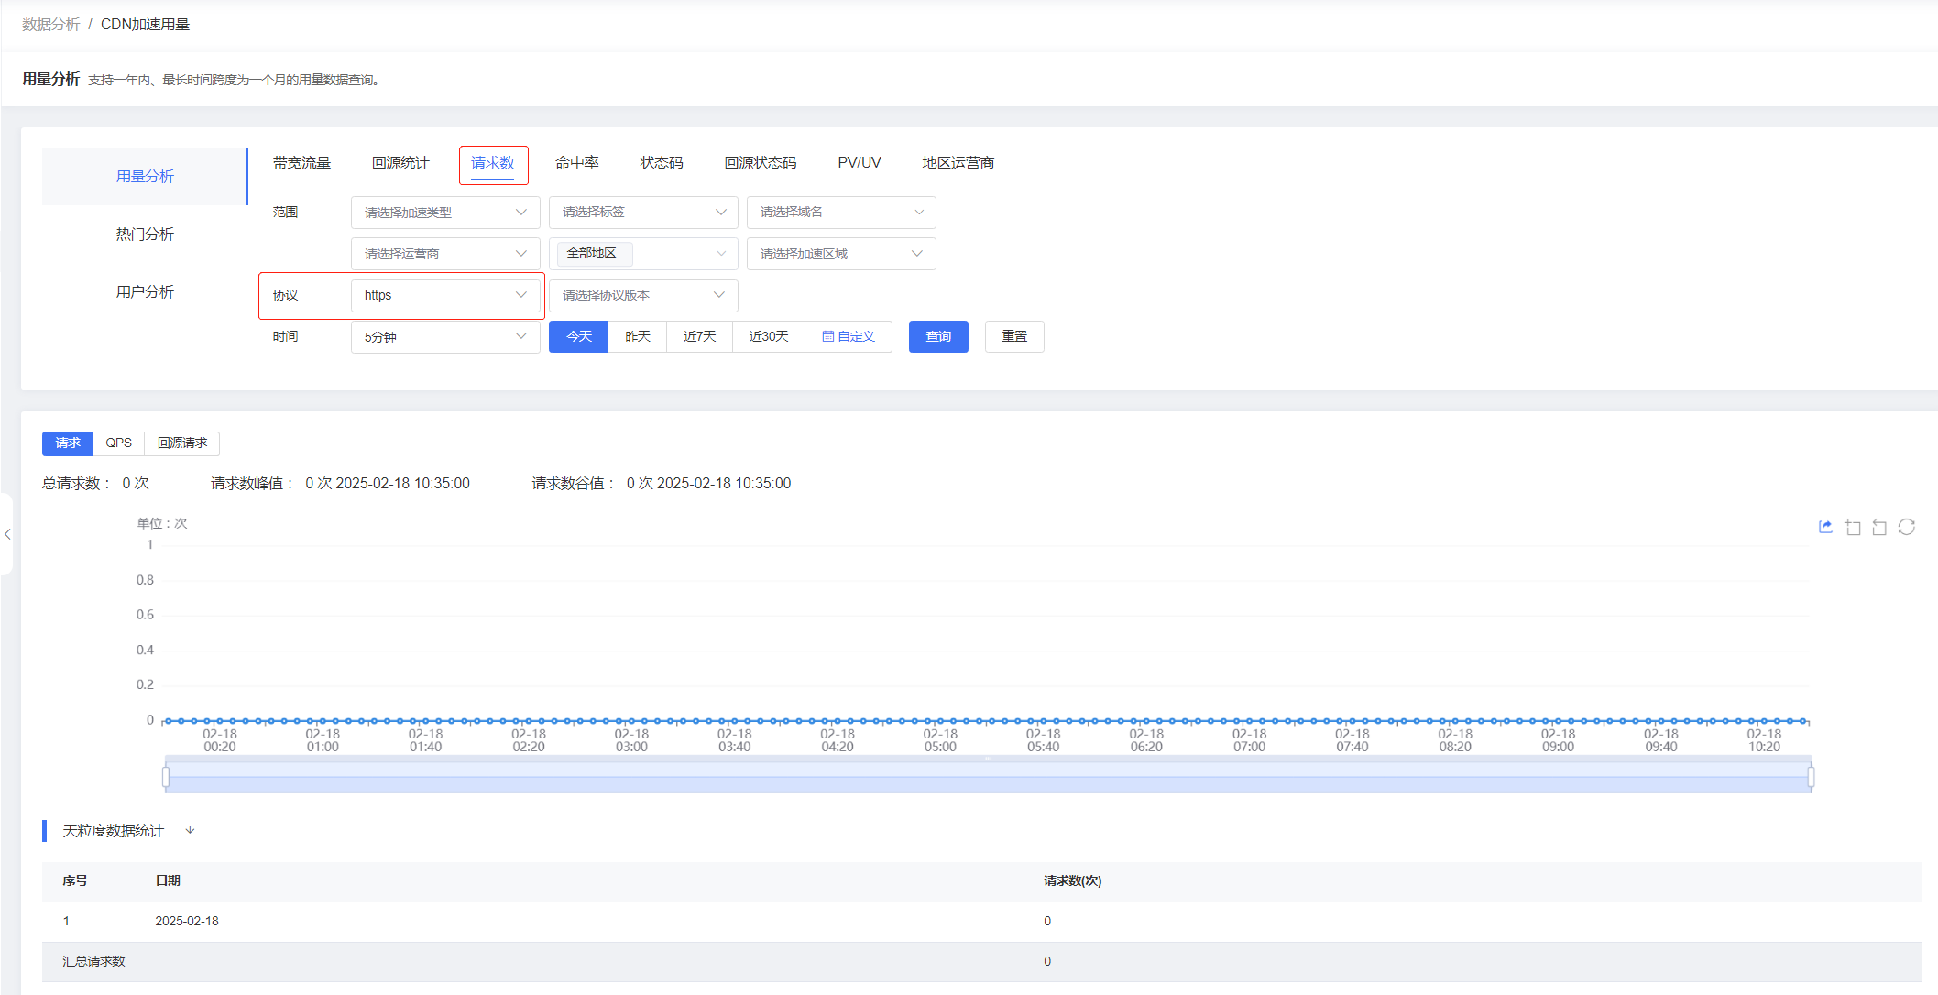Click the 汇总请求数 row label
Viewport: 1938px width, 995px height.
[93, 961]
